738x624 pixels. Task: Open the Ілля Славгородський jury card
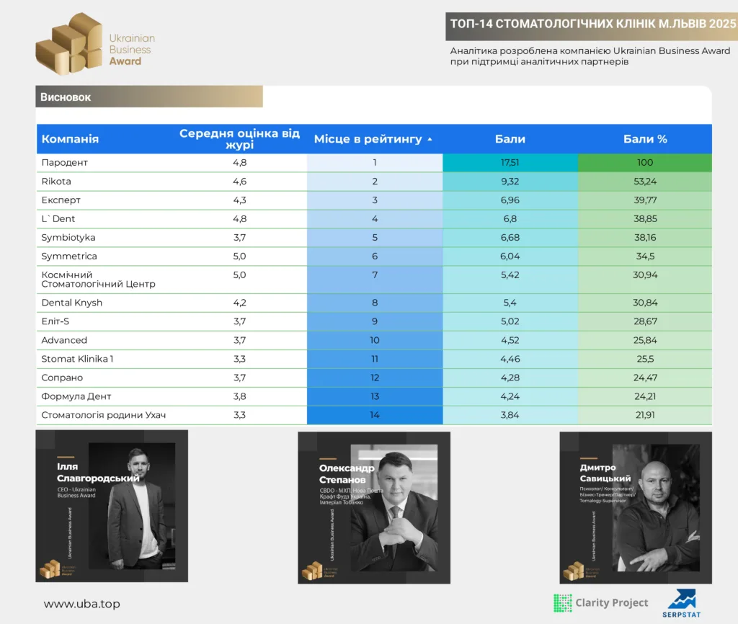tap(112, 506)
